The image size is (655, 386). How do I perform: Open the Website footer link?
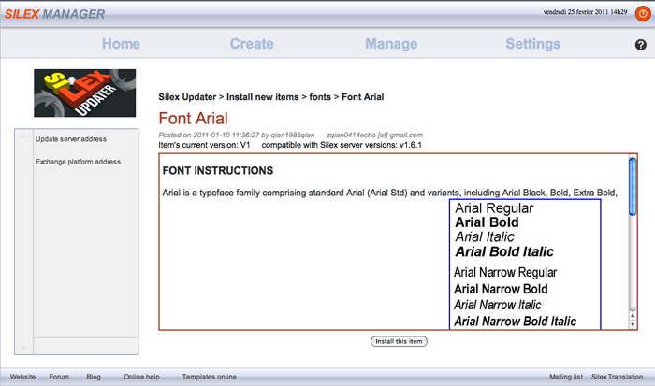(x=22, y=377)
